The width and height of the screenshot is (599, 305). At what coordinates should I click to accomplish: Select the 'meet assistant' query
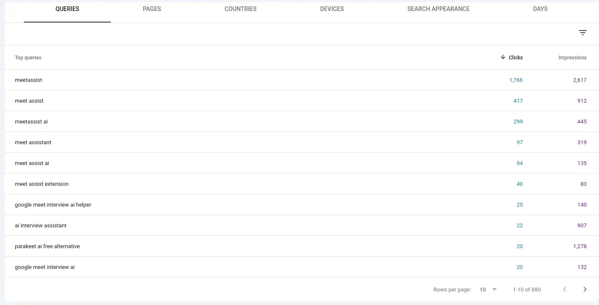coord(33,142)
